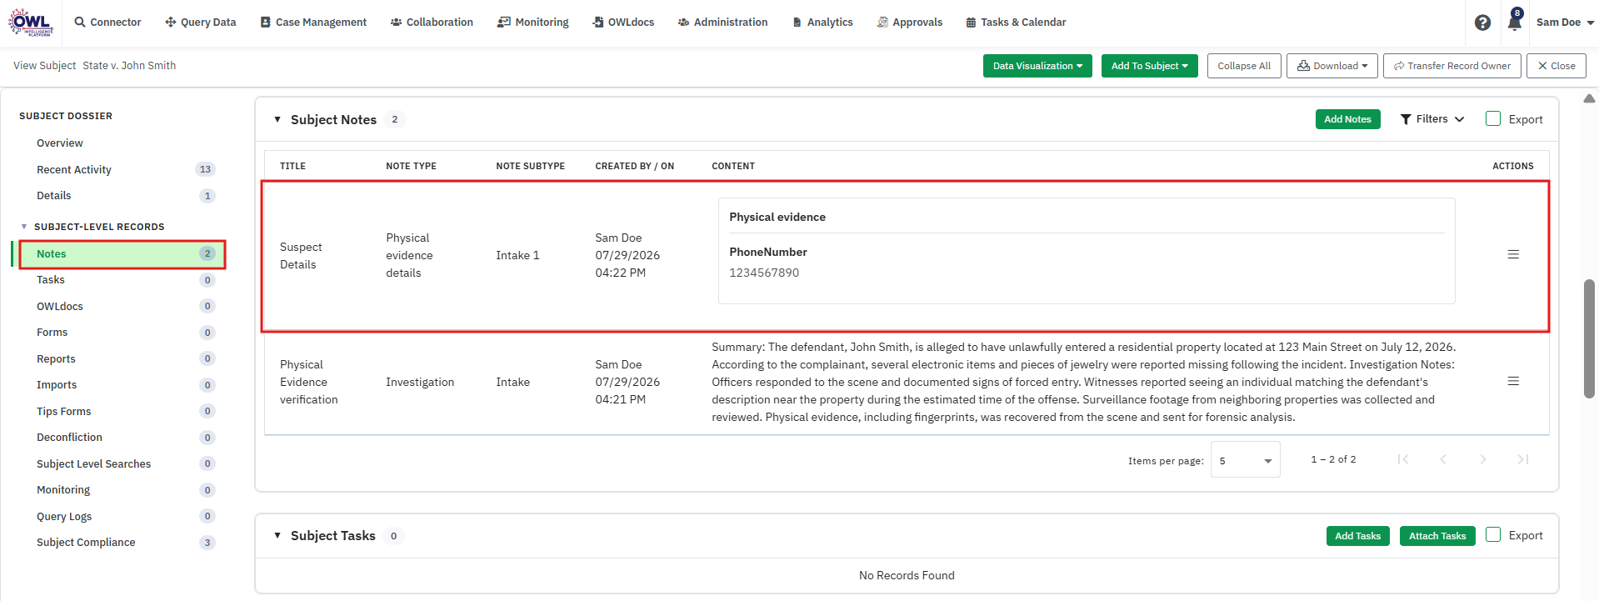Image resolution: width=1599 pixels, height=601 pixels.
Task: Click the Attach Tasks button
Action: (1437, 536)
